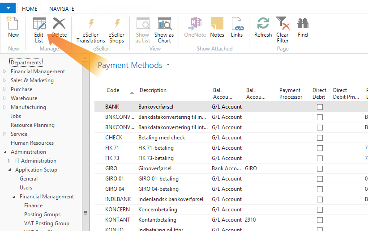Collapse the Administration node
This screenshot has width=368, height=231.
[4, 152]
